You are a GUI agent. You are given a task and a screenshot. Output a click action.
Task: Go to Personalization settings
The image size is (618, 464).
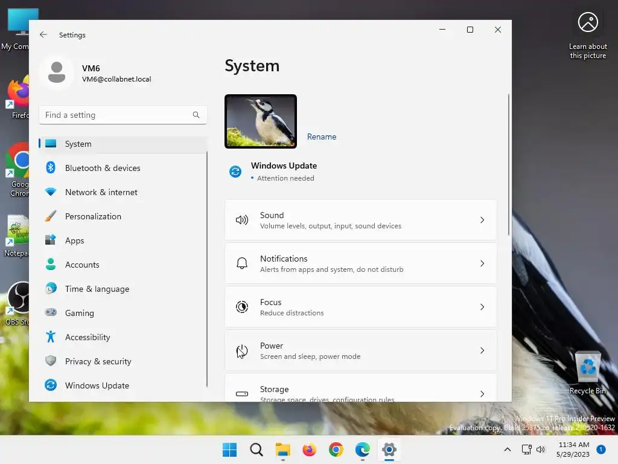123,216
